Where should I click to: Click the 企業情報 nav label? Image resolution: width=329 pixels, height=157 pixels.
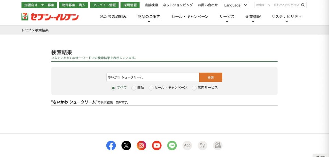[x=253, y=17]
